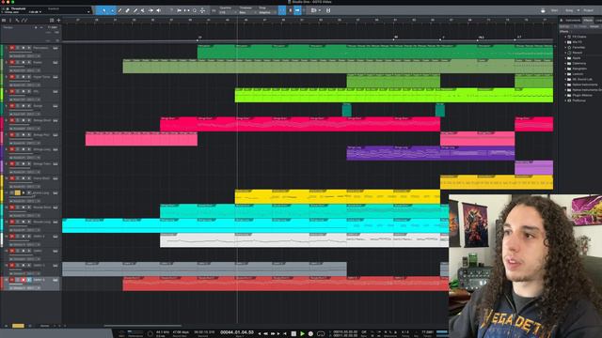The image size is (602, 338).
Task: Select the Range tool
Action: click(x=112, y=10)
